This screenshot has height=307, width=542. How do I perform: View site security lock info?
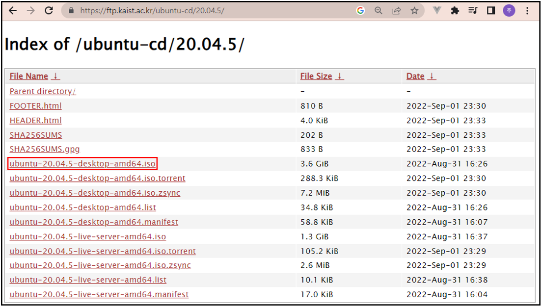71,11
